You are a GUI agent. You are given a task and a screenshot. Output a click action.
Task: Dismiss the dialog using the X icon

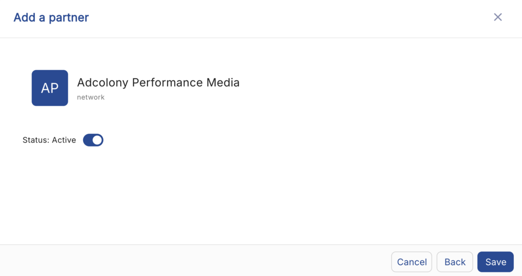(498, 17)
